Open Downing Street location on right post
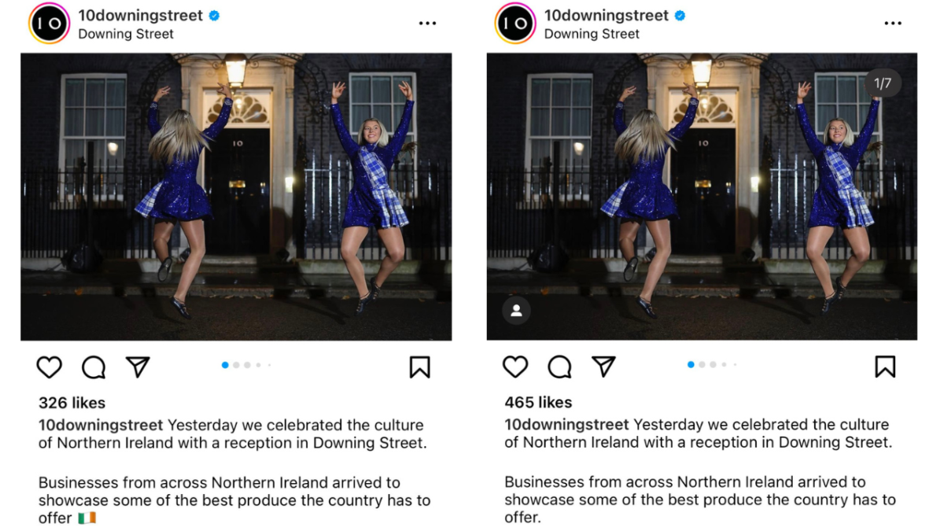 click(x=592, y=34)
